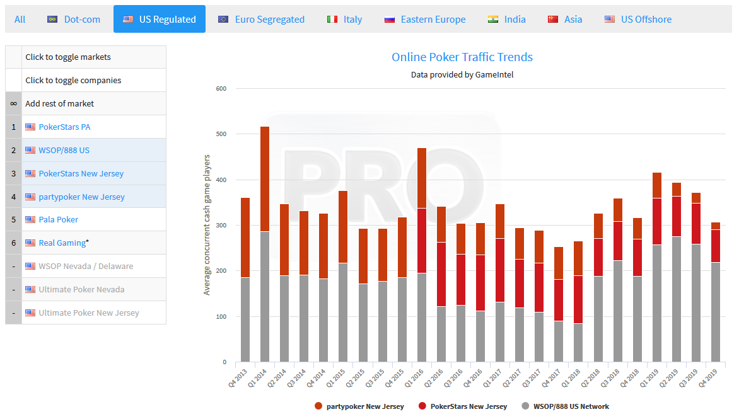739x419 pixels.
Task: Click the Italian flag icon
Action: 332,20
